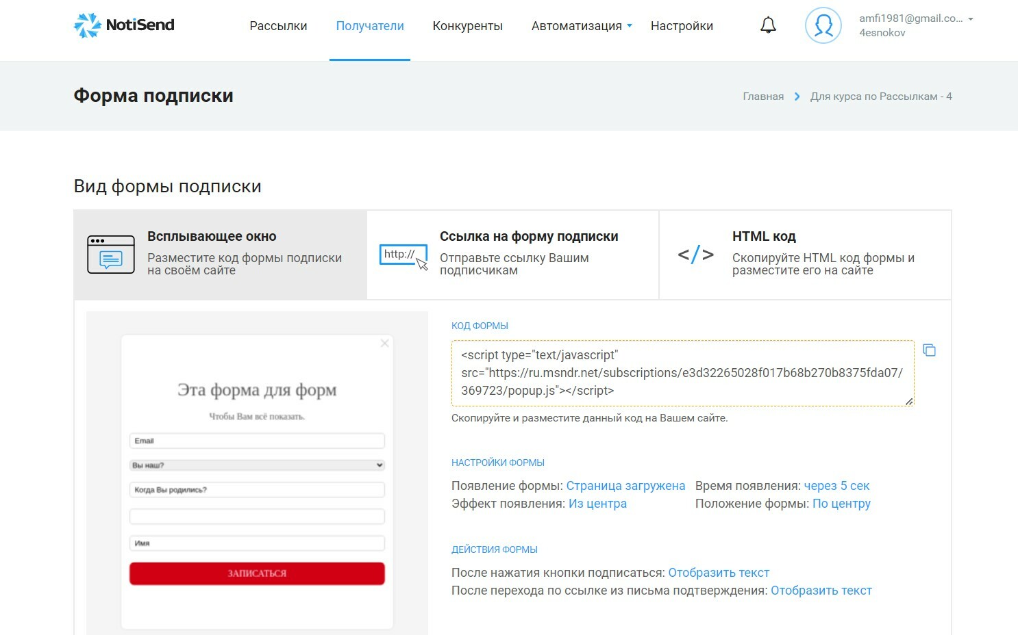1018x635 pixels.
Task: Open the Конкуренты menu
Action: [468, 26]
